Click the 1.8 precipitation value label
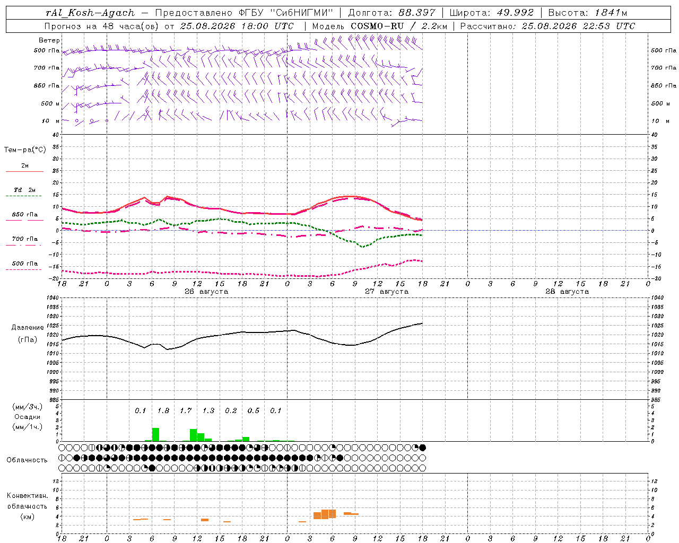The image size is (679, 543). [163, 410]
